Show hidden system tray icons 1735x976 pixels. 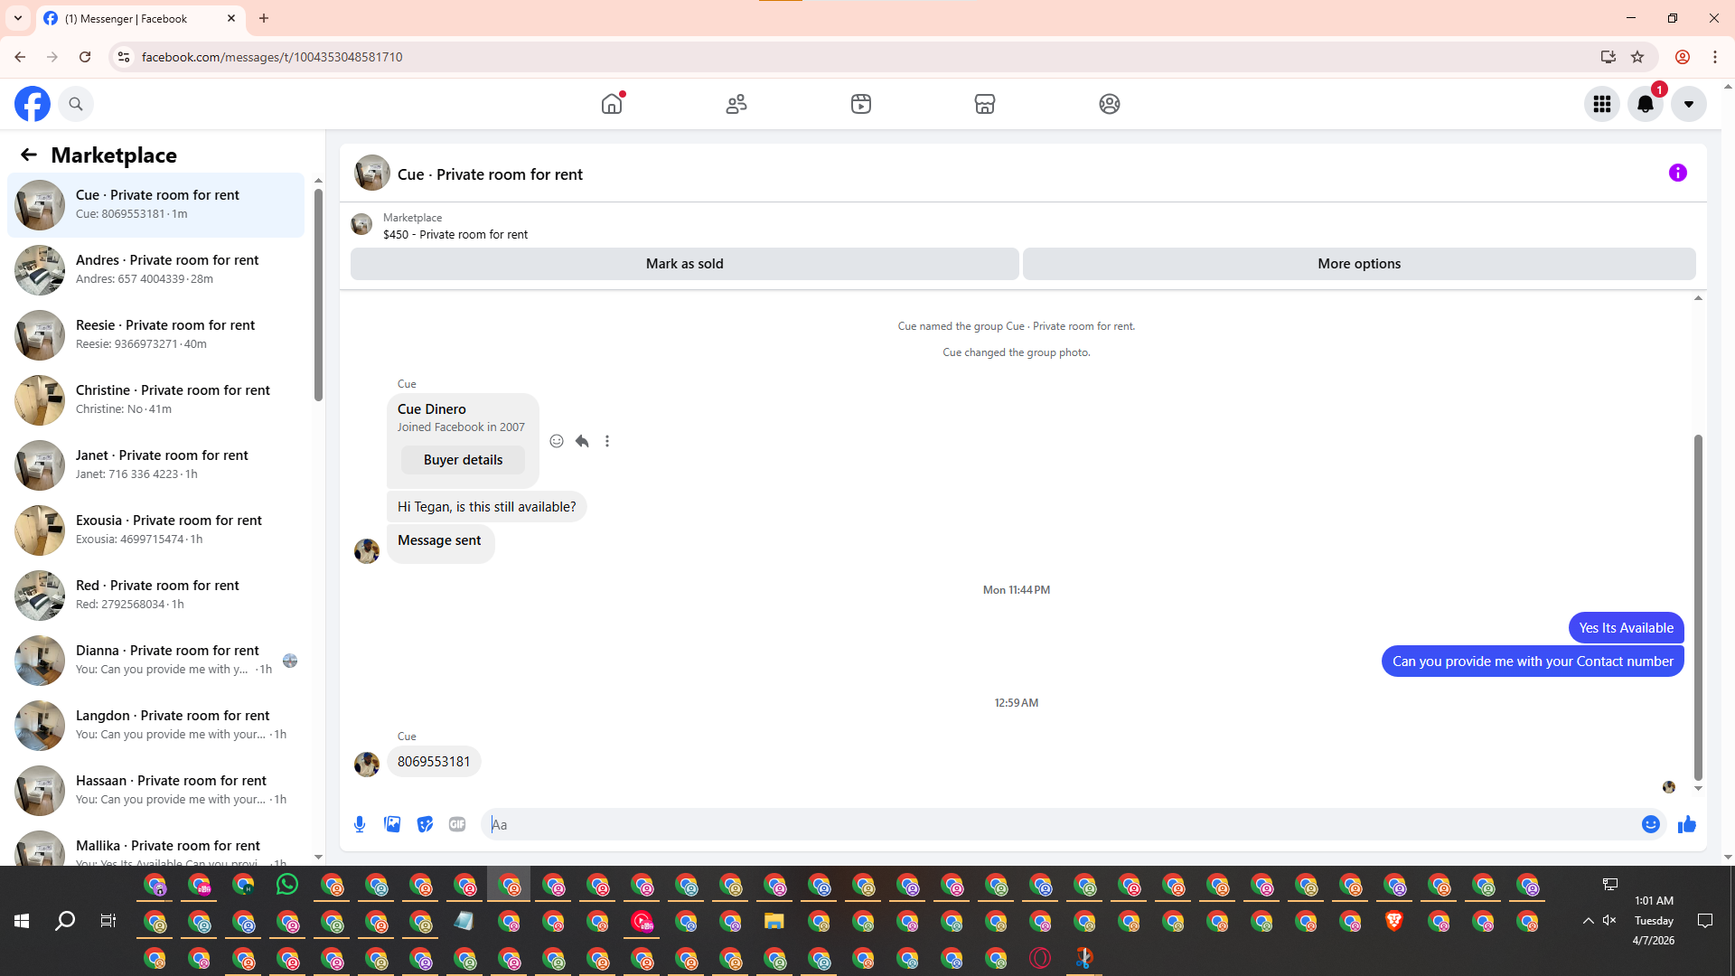click(x=1588, y=921)
